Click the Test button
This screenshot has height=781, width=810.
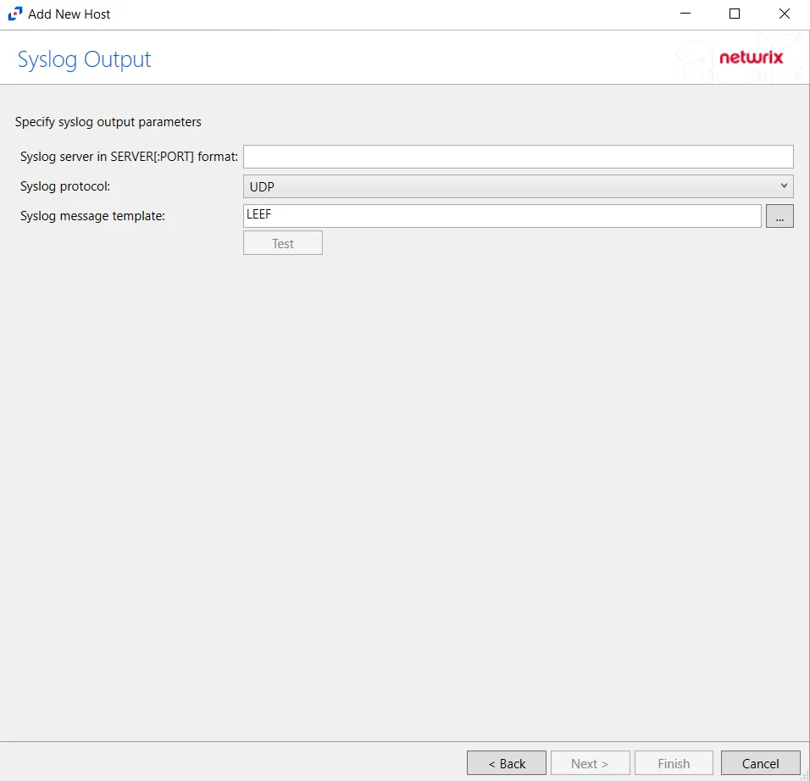point(283,243)
